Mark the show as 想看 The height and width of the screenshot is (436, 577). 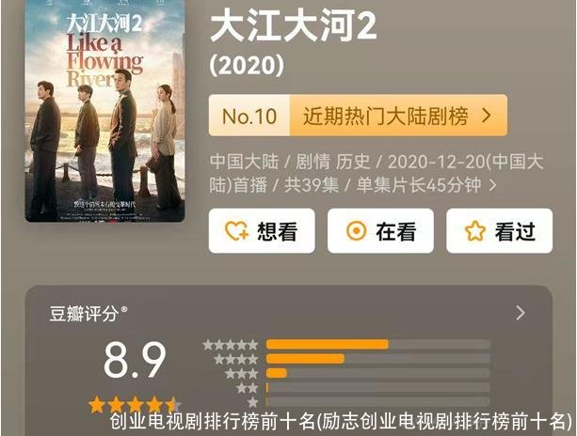coord(262,231)
